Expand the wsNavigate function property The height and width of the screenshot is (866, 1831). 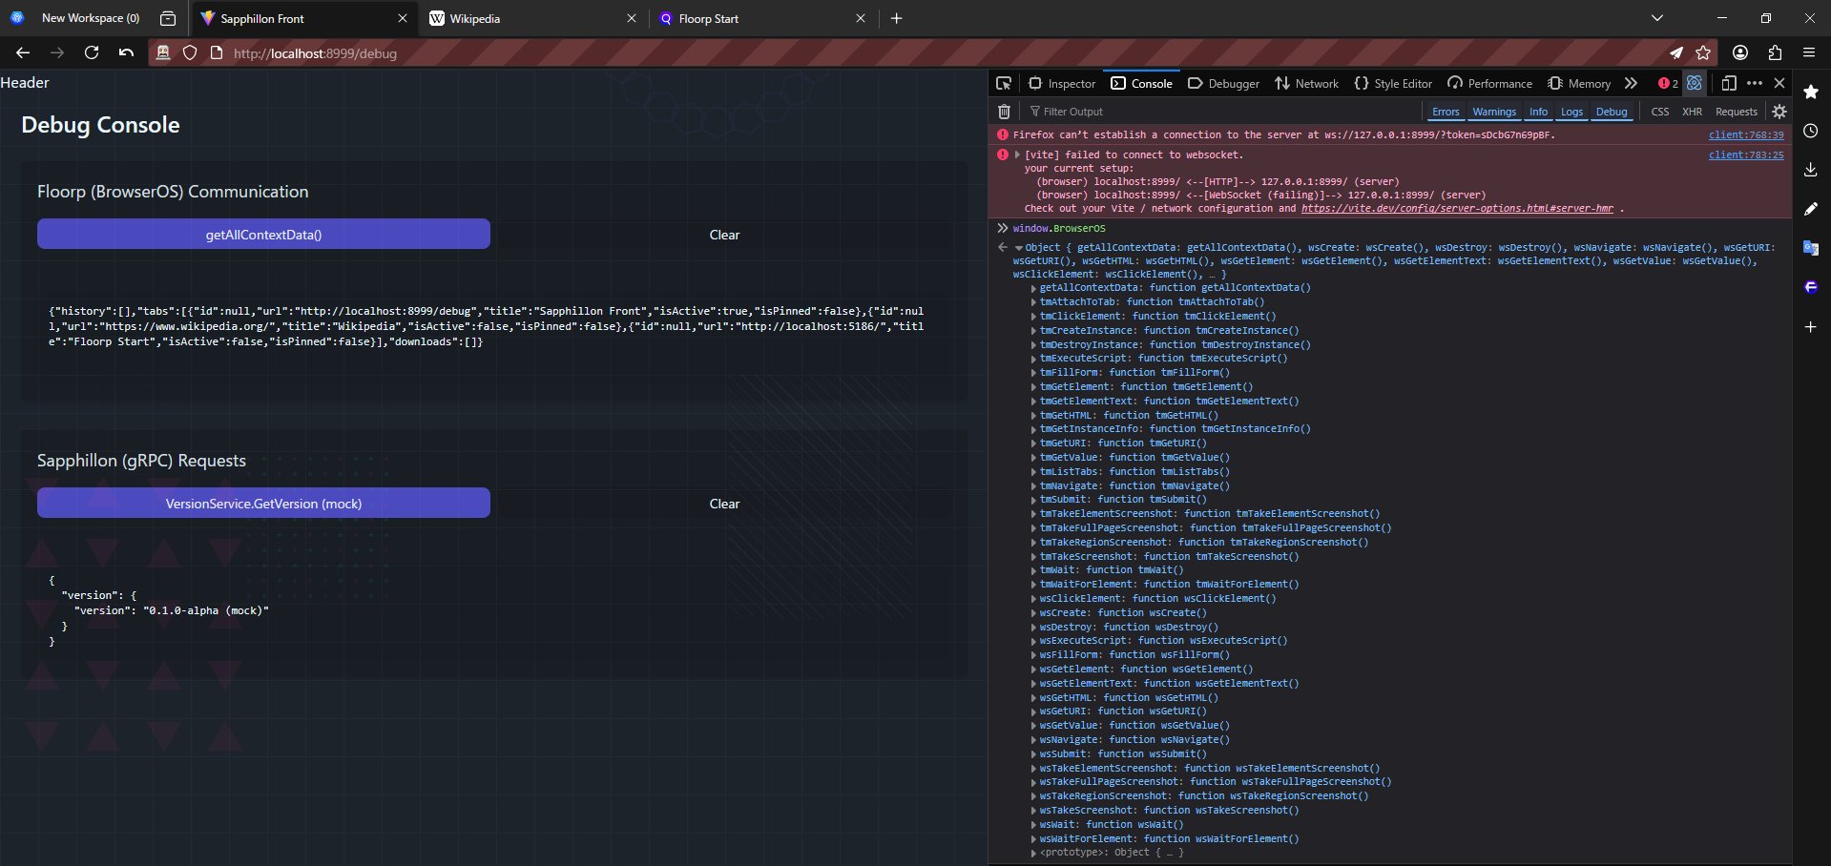1033,740
